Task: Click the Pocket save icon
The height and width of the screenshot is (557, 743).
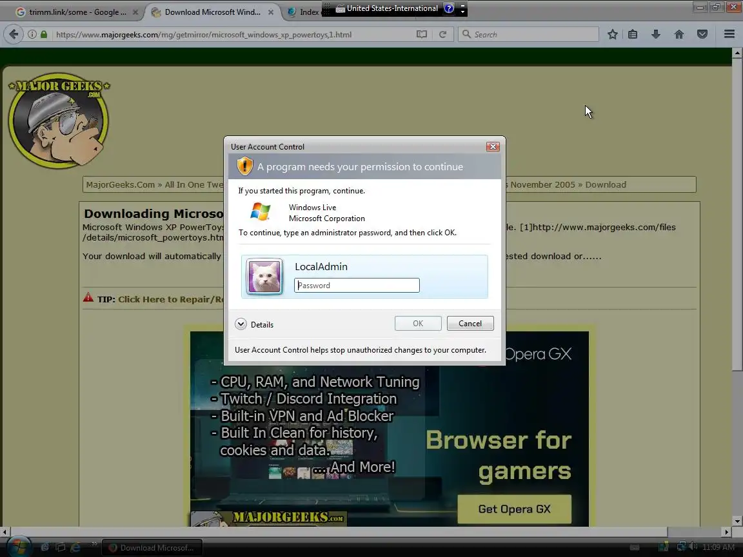Action: pyautogui.click(x=702, y=34)
